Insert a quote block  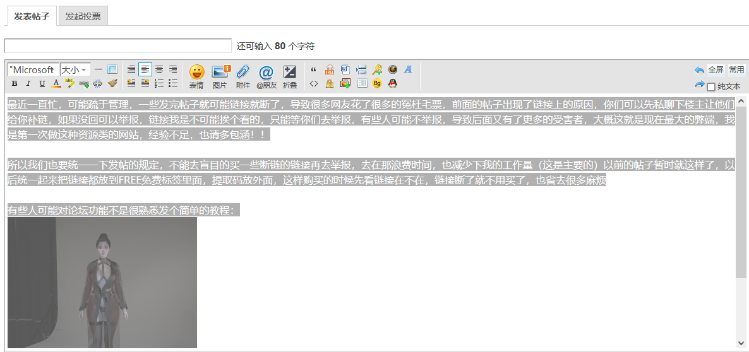tap(314, 69)
